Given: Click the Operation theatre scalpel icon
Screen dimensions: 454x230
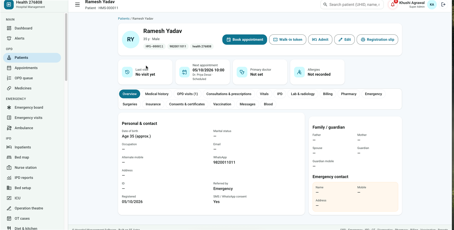Looking at the screenshot, I should click(x=9, y=208).
